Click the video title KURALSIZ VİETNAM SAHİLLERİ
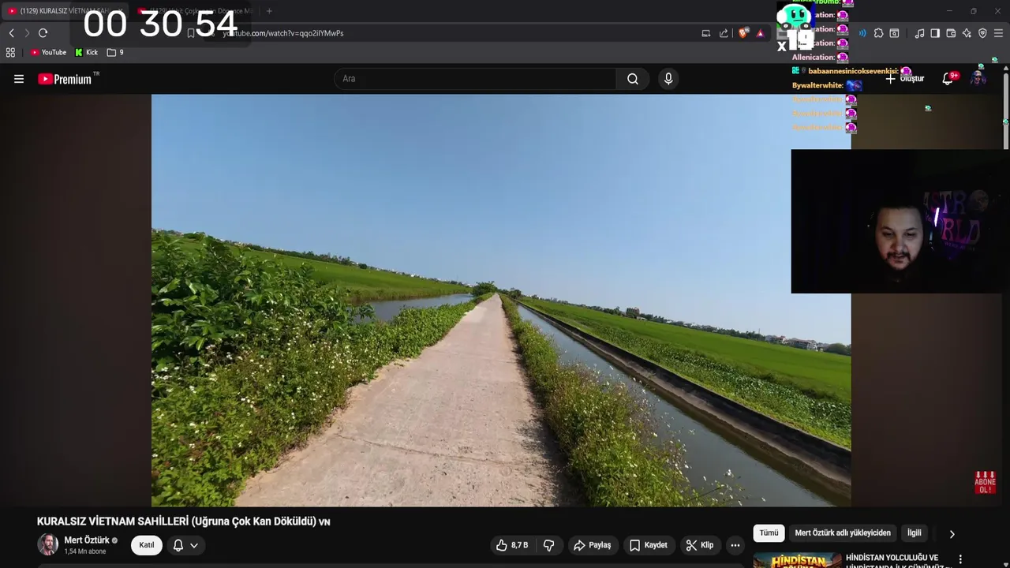 pyautogui.click(x=183, y=521)
